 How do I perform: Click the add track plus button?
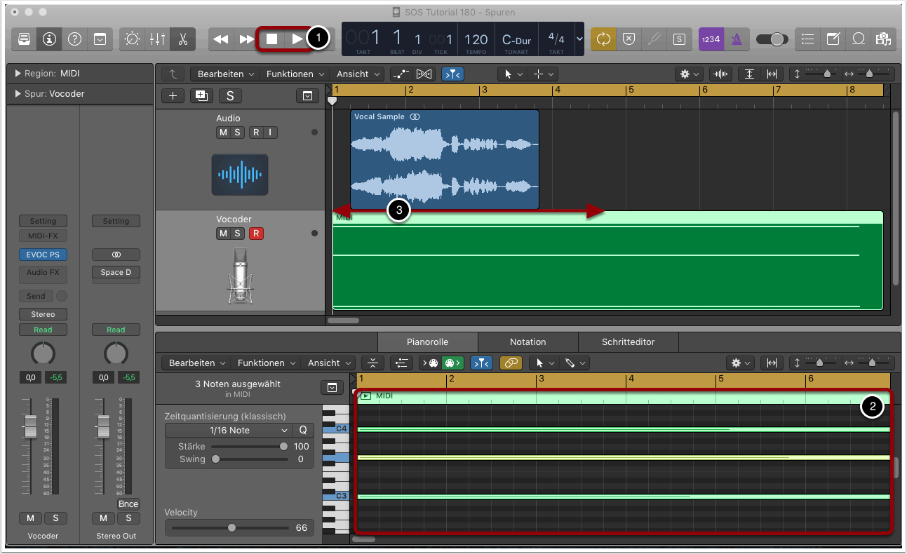pos(173,96)
